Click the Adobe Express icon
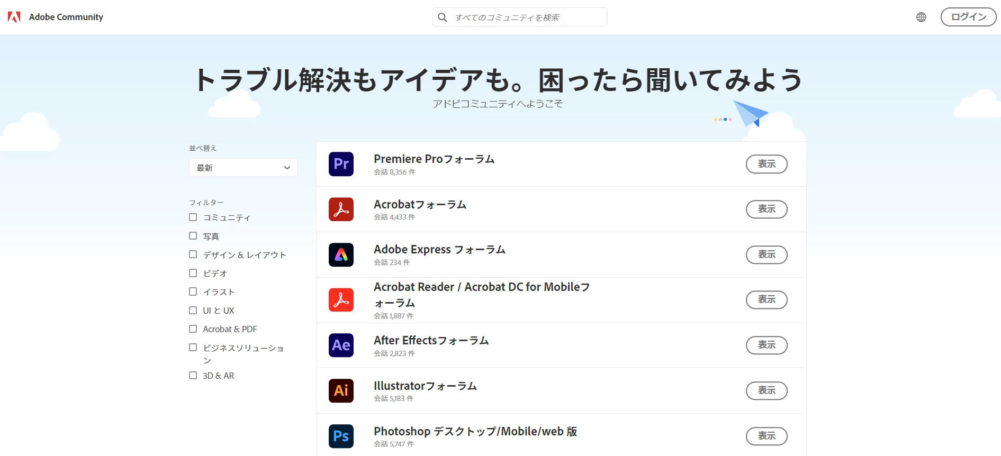Viewport: 1001px width, 456px height. click(341, 254)
